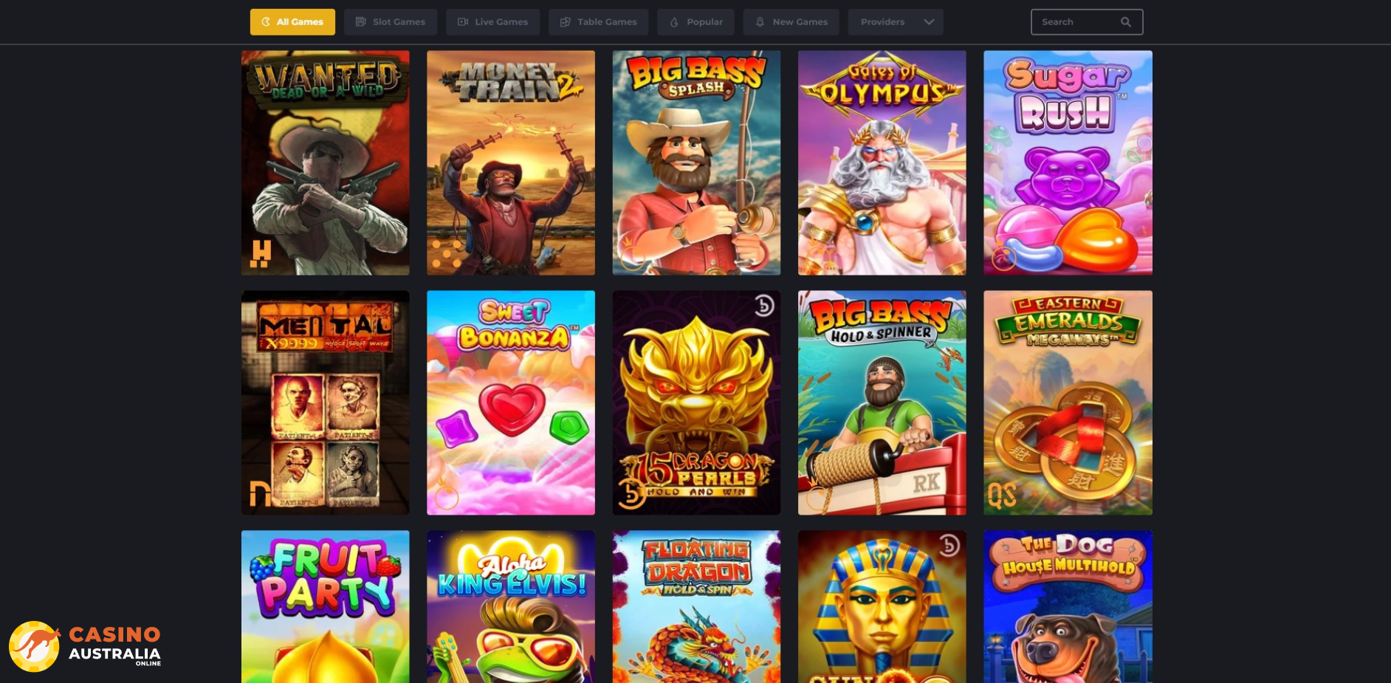Open the Table Games category
This screenshot has width=1391, height=683.
coord(598,22)
